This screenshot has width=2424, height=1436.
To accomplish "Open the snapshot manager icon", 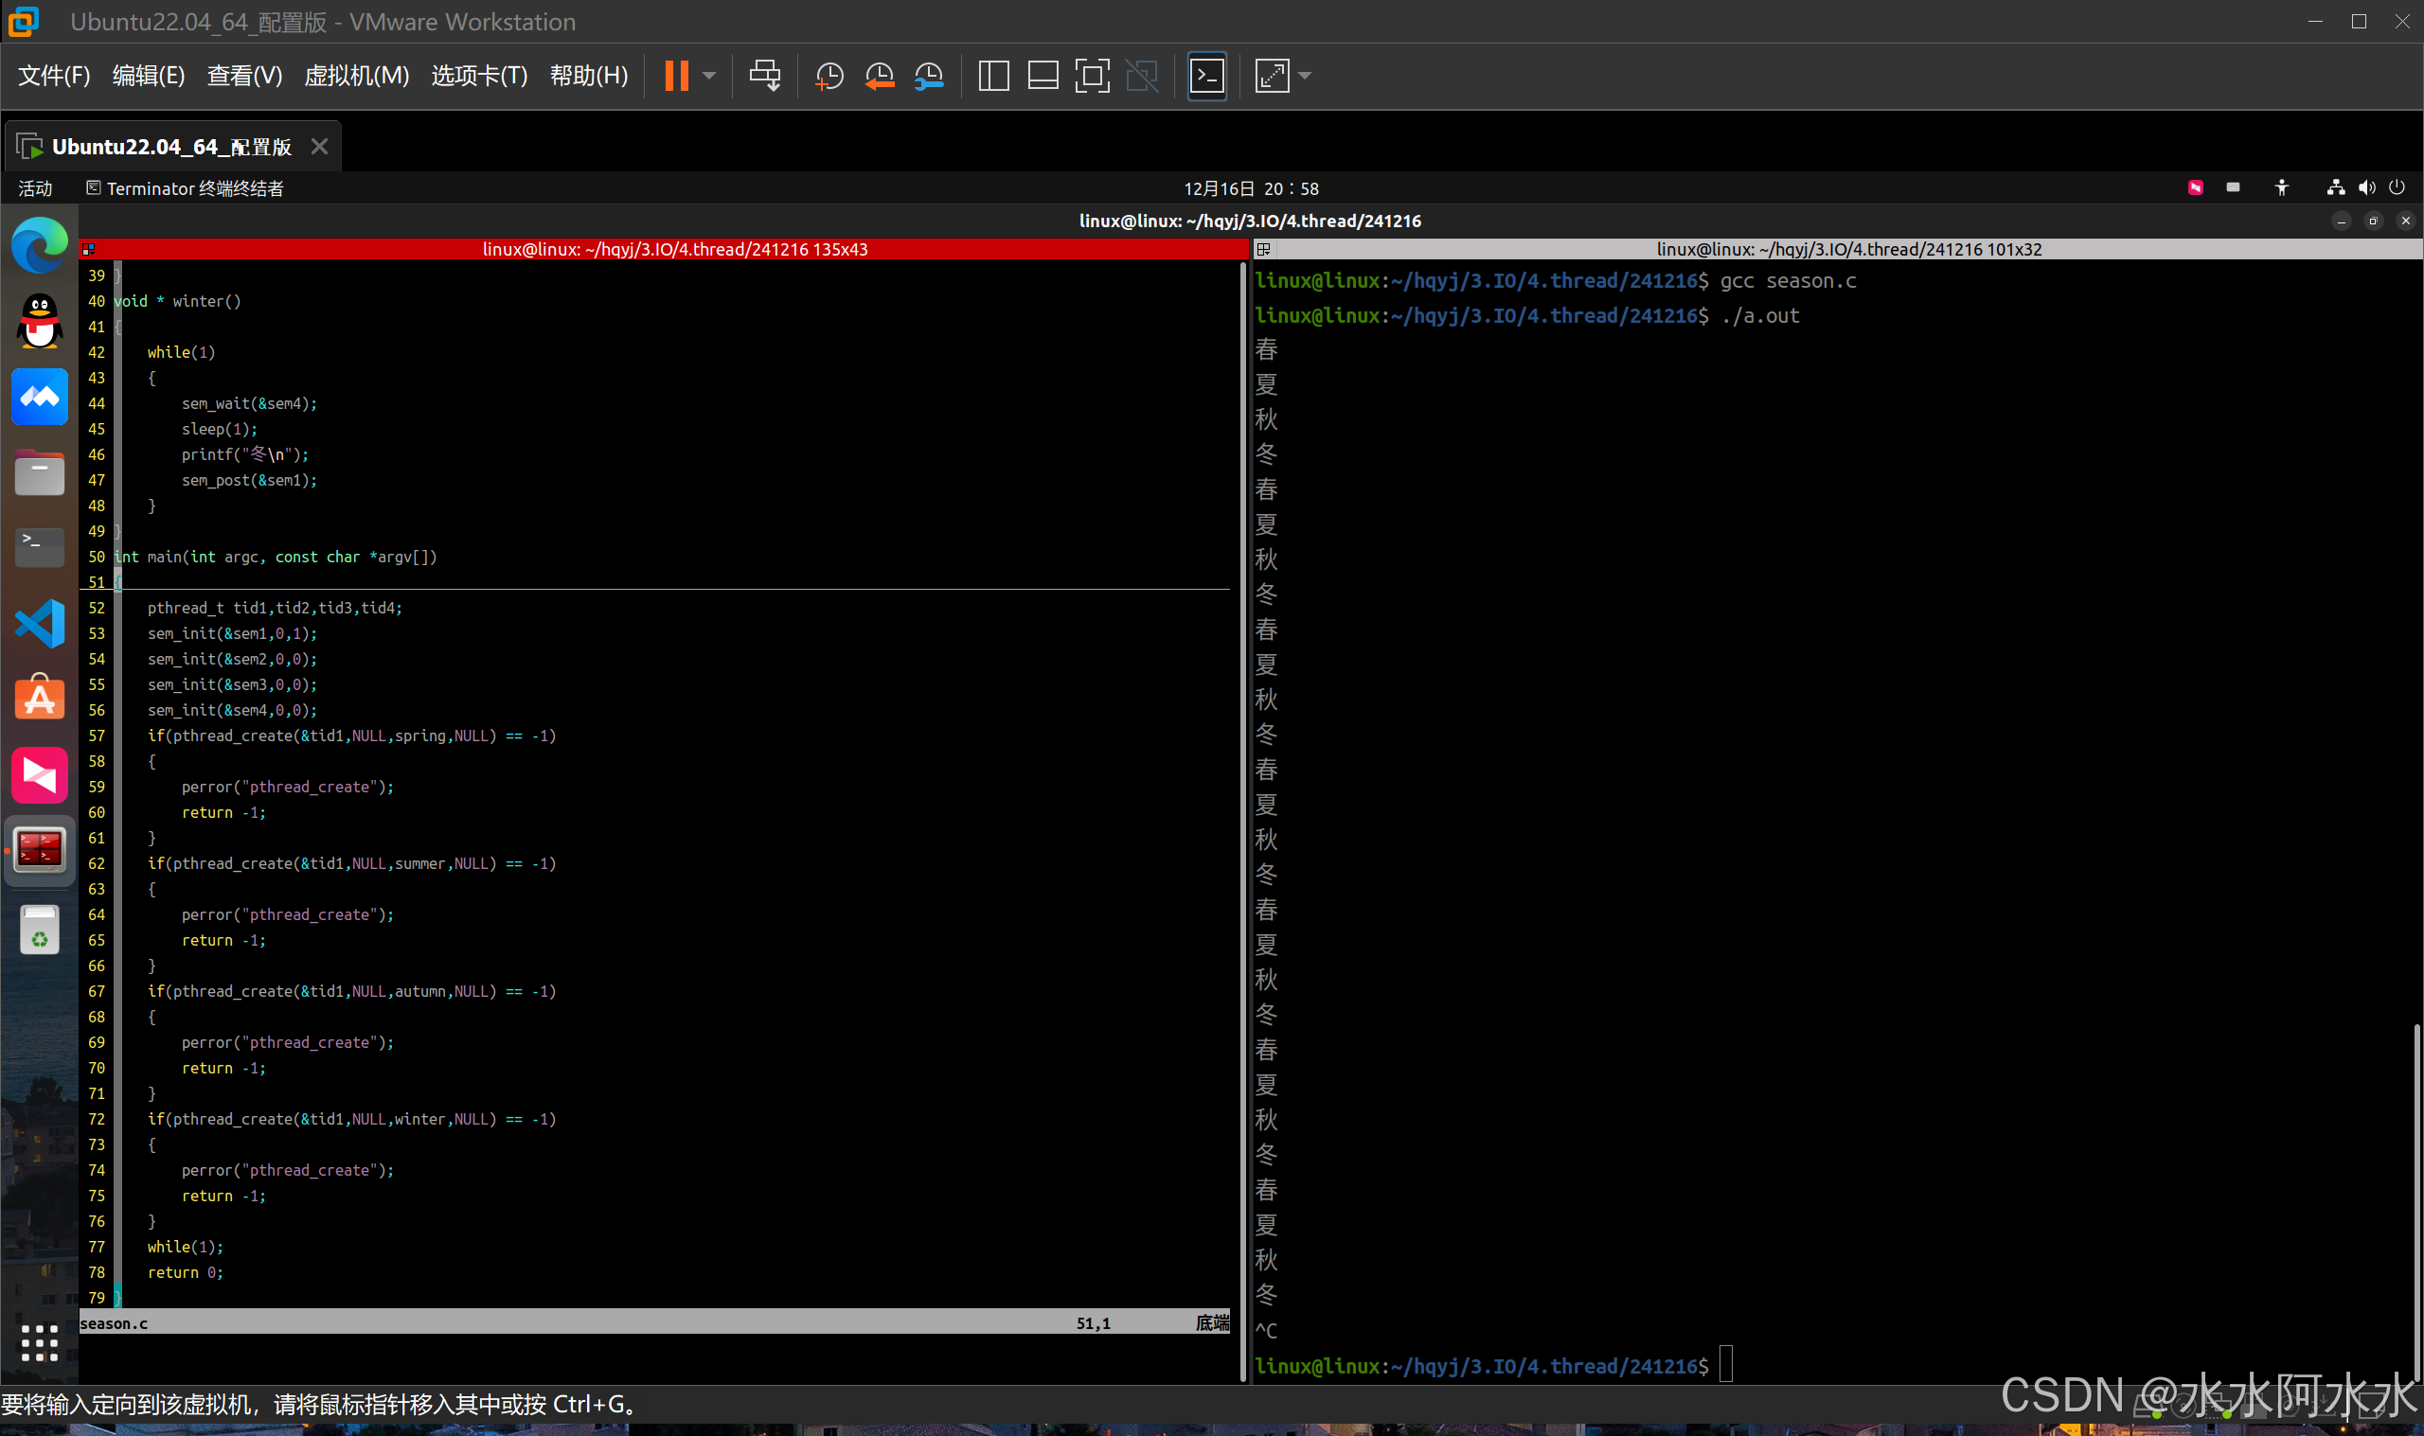I will coord(928,77).
